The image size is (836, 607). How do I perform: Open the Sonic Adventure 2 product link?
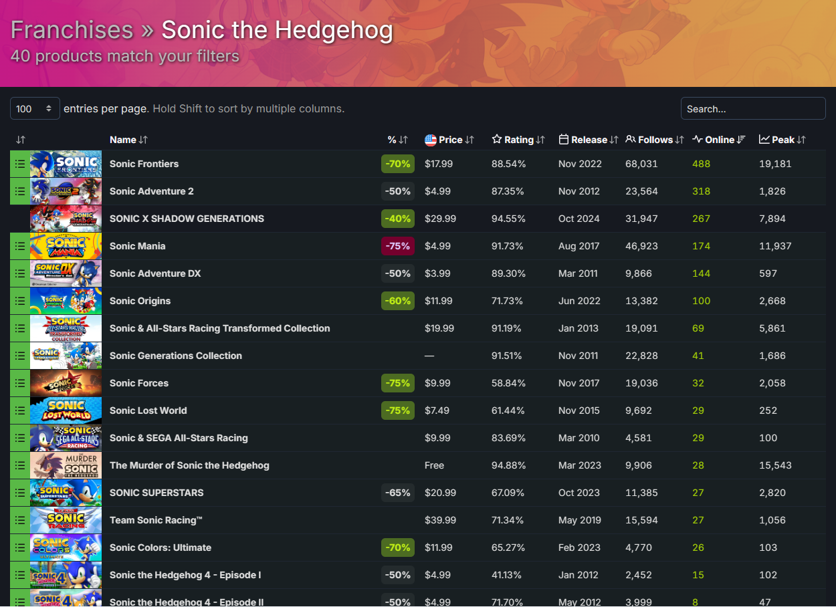[152, 191]
